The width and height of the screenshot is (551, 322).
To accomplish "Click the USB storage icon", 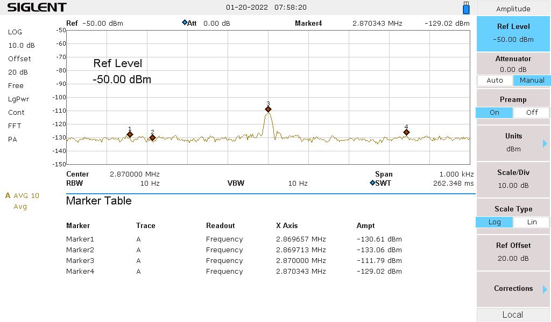I will tap(467, 8).
